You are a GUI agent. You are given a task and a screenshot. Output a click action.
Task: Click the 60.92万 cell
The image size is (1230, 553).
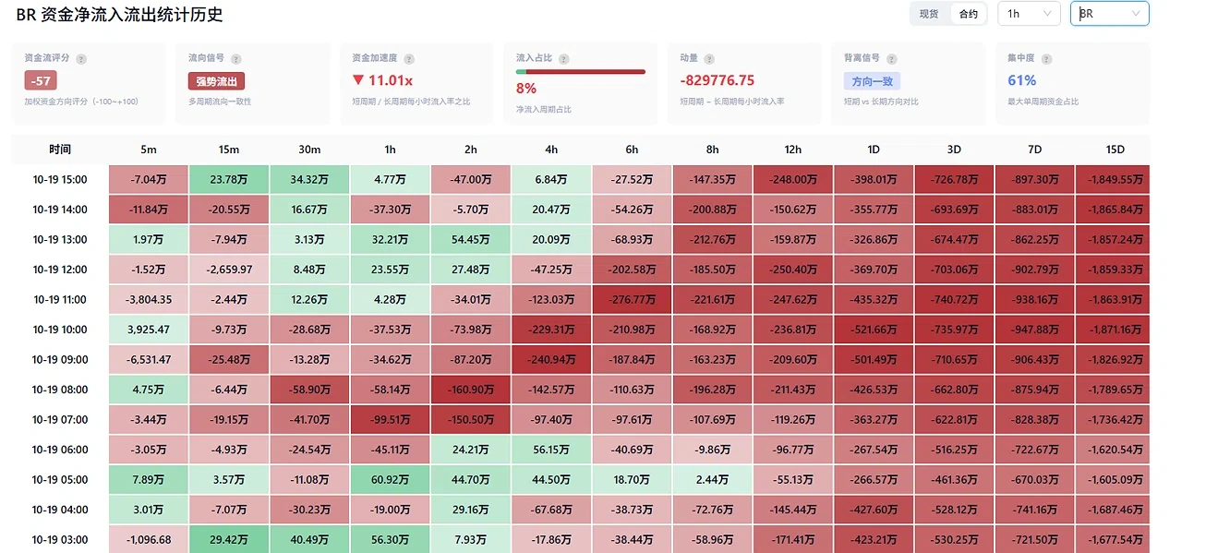point(391,480)
